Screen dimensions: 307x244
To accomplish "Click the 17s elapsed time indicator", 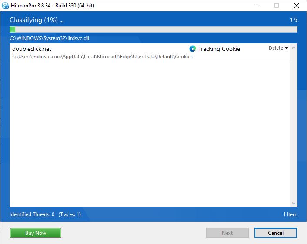I will point(294,20).
